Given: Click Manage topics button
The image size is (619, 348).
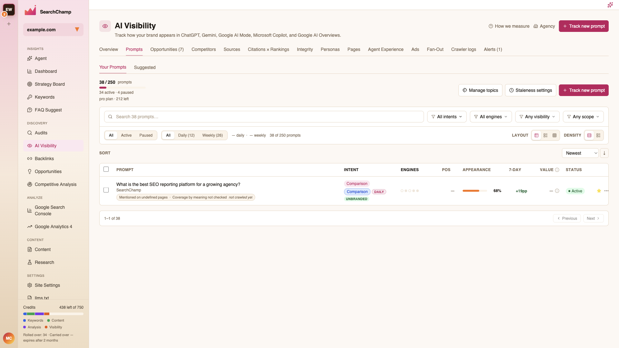Looking at the screenshot, I should tap(480, 90).
